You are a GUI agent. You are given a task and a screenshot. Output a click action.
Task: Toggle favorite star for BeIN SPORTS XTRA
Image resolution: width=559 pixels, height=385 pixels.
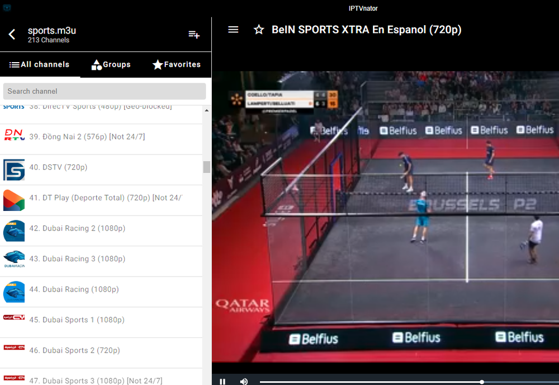259,30
